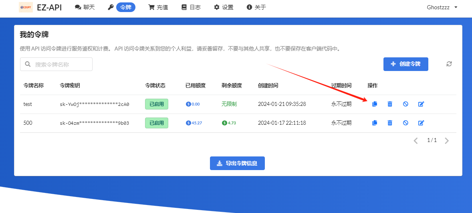Refresh the token list
Image resolution: width=472 pixels, height=213 pixels.
449,64
